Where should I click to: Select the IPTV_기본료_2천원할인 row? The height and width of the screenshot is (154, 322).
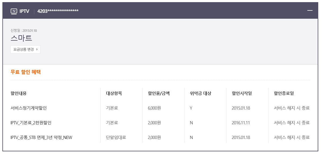(x=160, y=123)
